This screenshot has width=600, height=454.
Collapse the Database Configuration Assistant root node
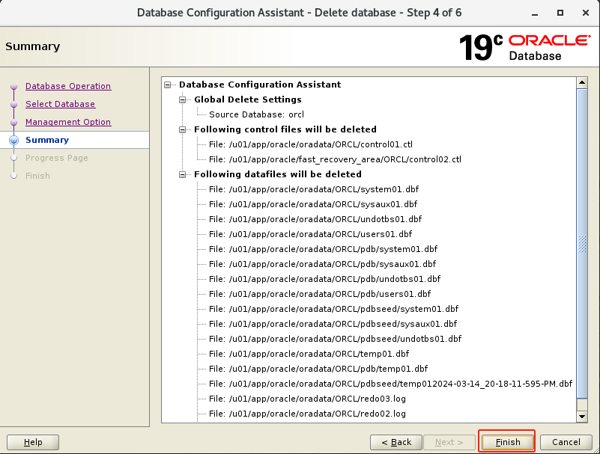[168, 85]
